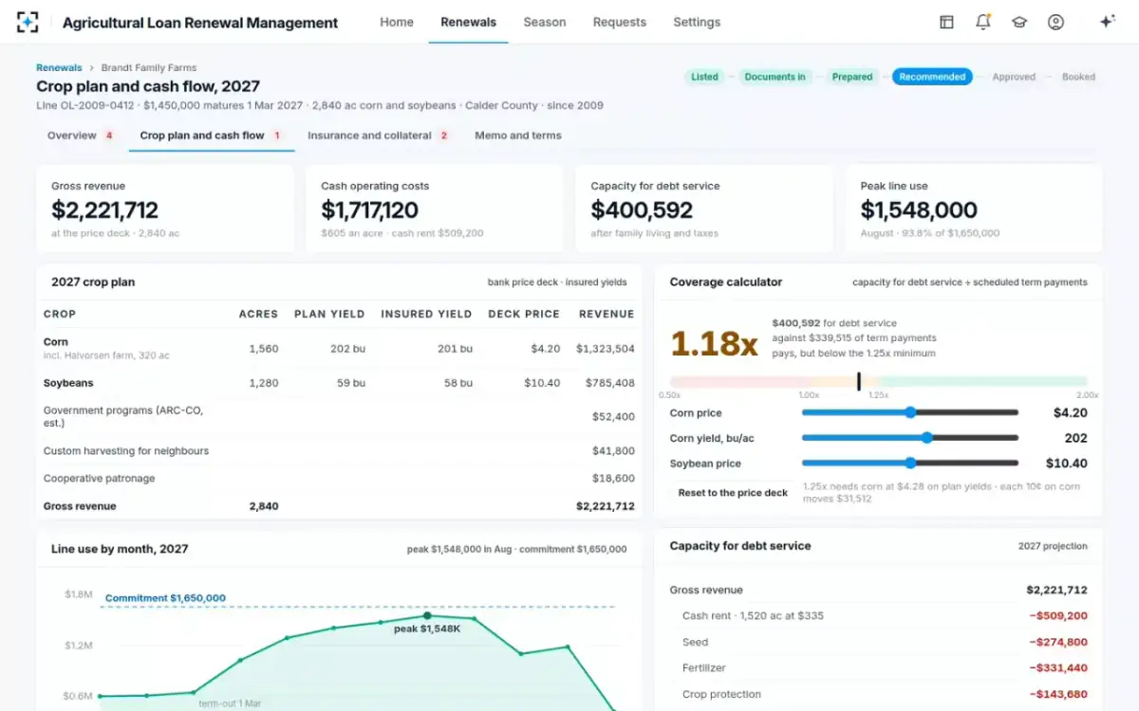Open the notifications bell

(x=983, y=22)
